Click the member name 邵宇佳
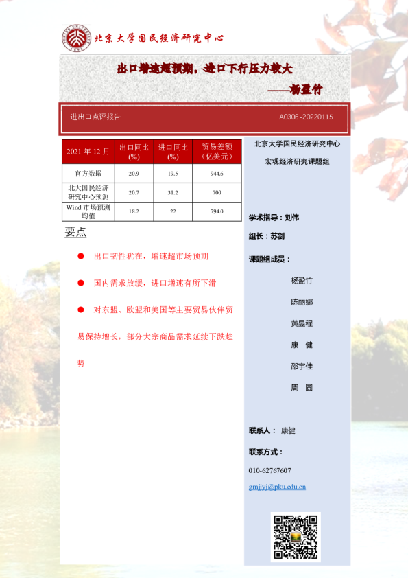This screenshot has height=578, width=408. coord(302,366)
